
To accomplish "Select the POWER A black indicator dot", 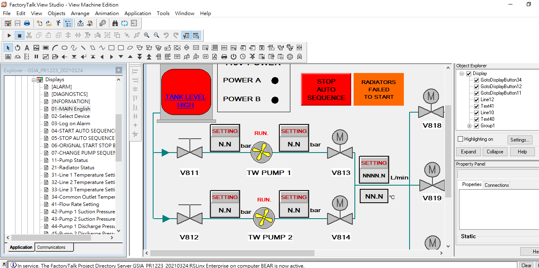I will [275, 81].
